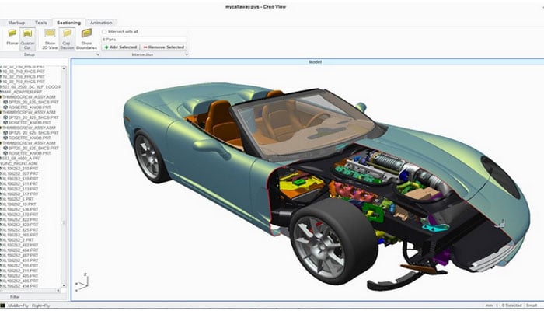
Task: Select 503_68_4600_A.PRT in the tree
Action: pos(22,159)
